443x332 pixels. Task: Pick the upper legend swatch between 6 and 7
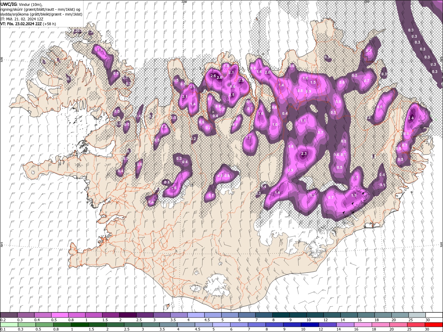tap(247, 315)
